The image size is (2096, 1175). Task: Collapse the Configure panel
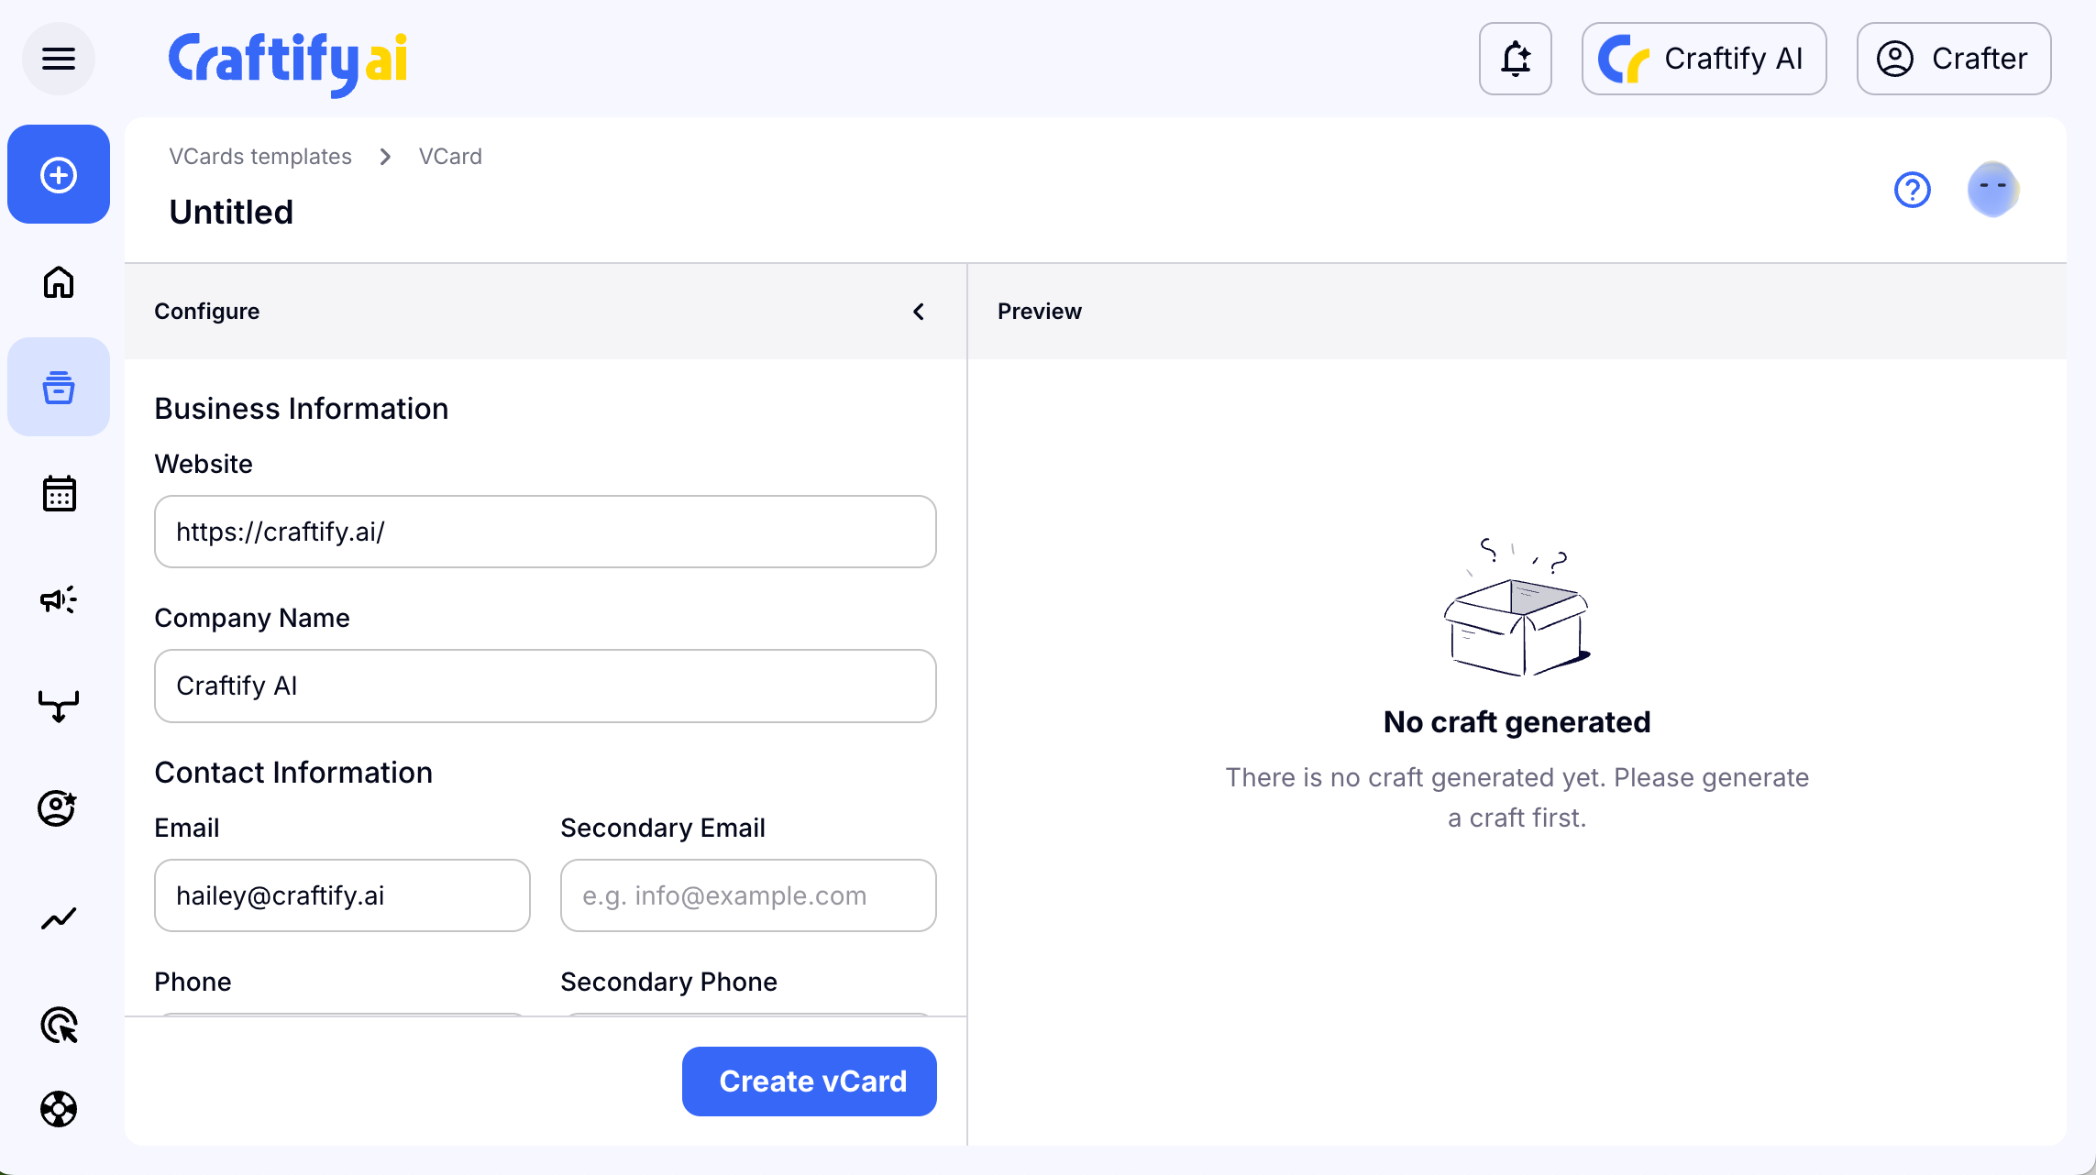tap(918, 312)
